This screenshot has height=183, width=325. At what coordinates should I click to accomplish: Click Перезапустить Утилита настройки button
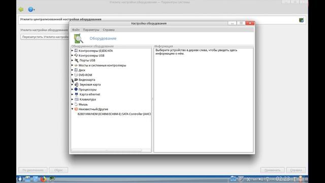[x=45, y=37]
